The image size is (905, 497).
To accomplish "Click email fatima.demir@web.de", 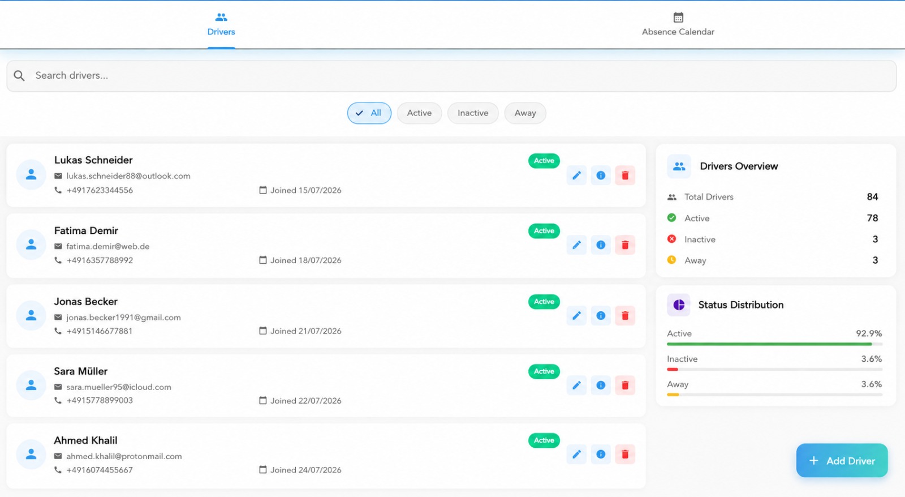I will [x=108, y=246].
